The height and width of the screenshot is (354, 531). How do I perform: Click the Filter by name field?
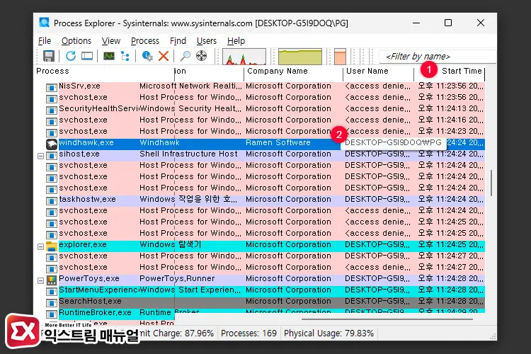pyautogui.click(x=438, y=56)
